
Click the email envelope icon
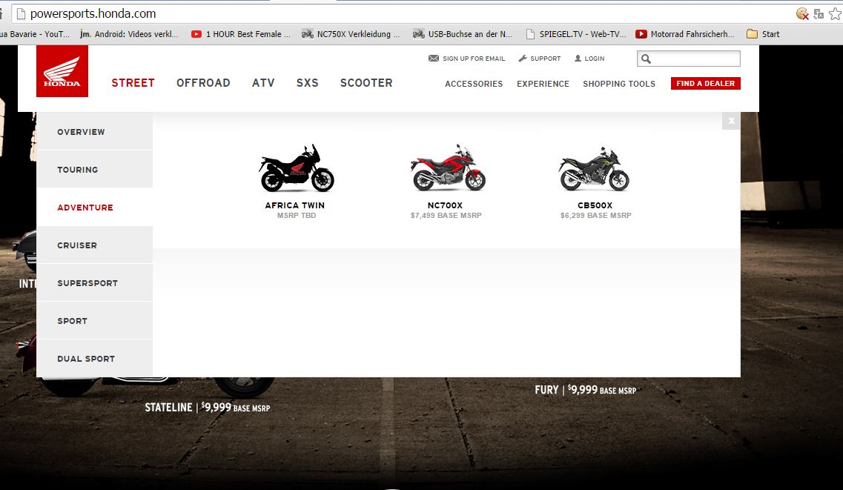[433, 58]
